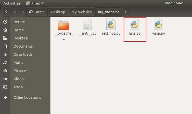Click the Documents page icon in sidebar

pyautogui.click(x=5, y=46)
